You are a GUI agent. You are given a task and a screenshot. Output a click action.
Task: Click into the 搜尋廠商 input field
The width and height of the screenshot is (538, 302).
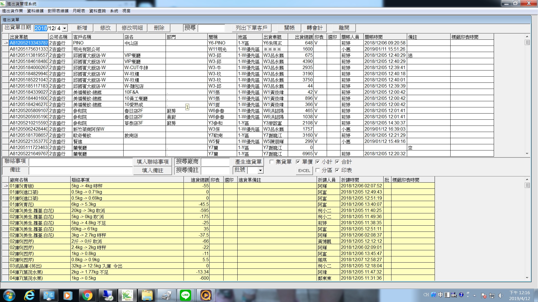point(215,162)
